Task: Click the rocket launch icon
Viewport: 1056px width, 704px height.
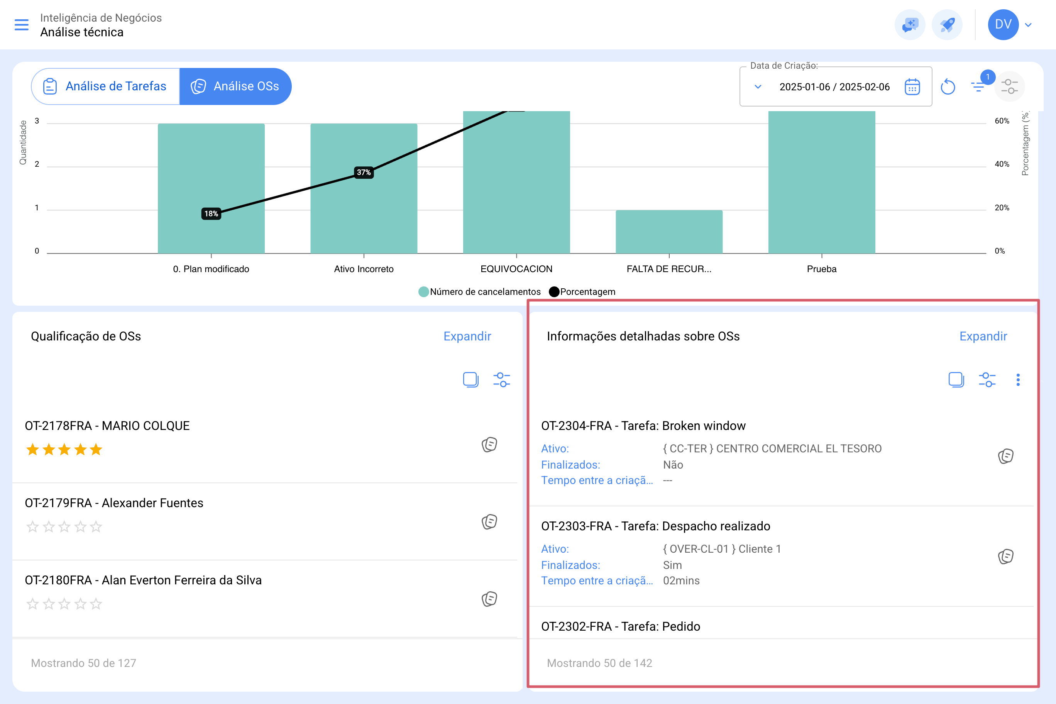Action: pyautogui.click(x=947, y=25)
